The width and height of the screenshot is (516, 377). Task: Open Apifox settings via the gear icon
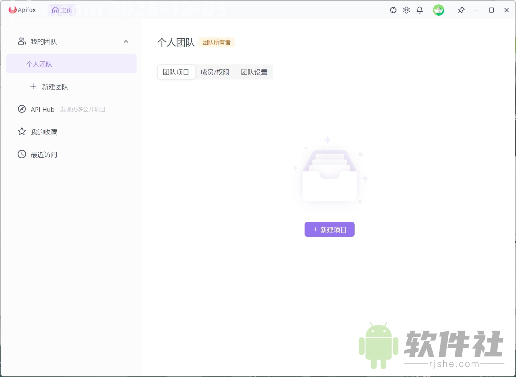point(406,10)
